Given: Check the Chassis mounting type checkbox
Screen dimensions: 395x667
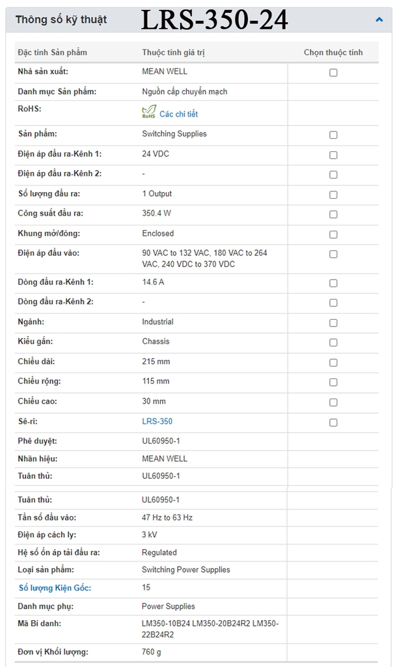Looking at the screenshot, I should 333,343.
